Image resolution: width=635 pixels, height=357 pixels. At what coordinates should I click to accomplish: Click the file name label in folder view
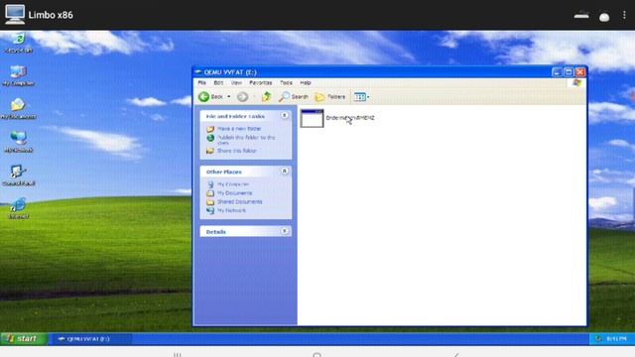pos(350,118)
